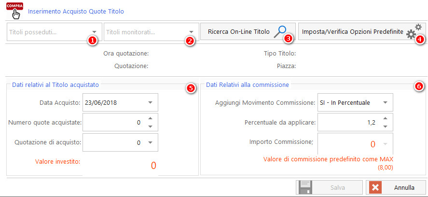Viewport: 428px width, 197px height.
Task: Click the red X icon on Annulla
Action: tap(375, 188)
